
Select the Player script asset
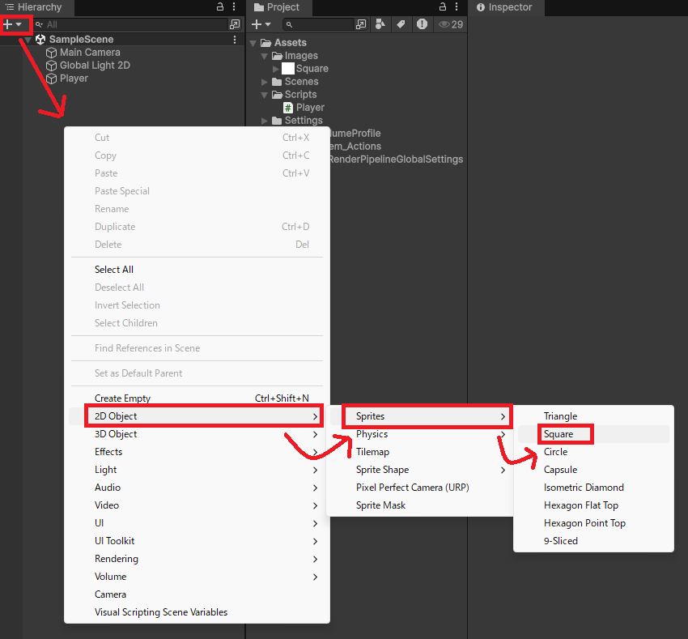[309, 108]
